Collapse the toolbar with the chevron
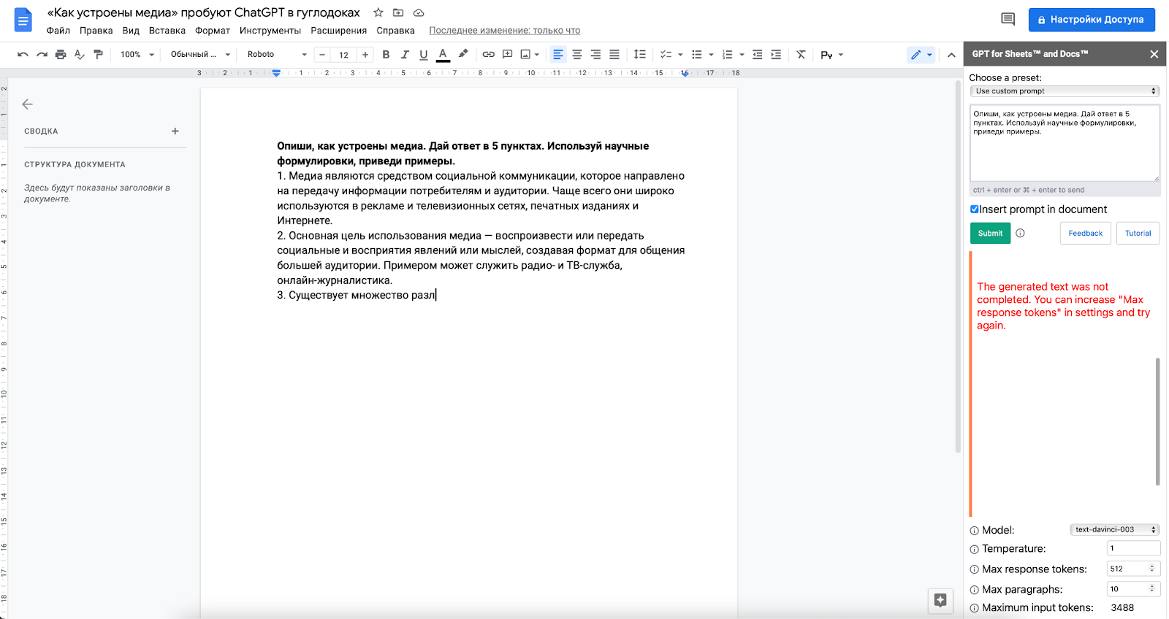 click(951, 55)
